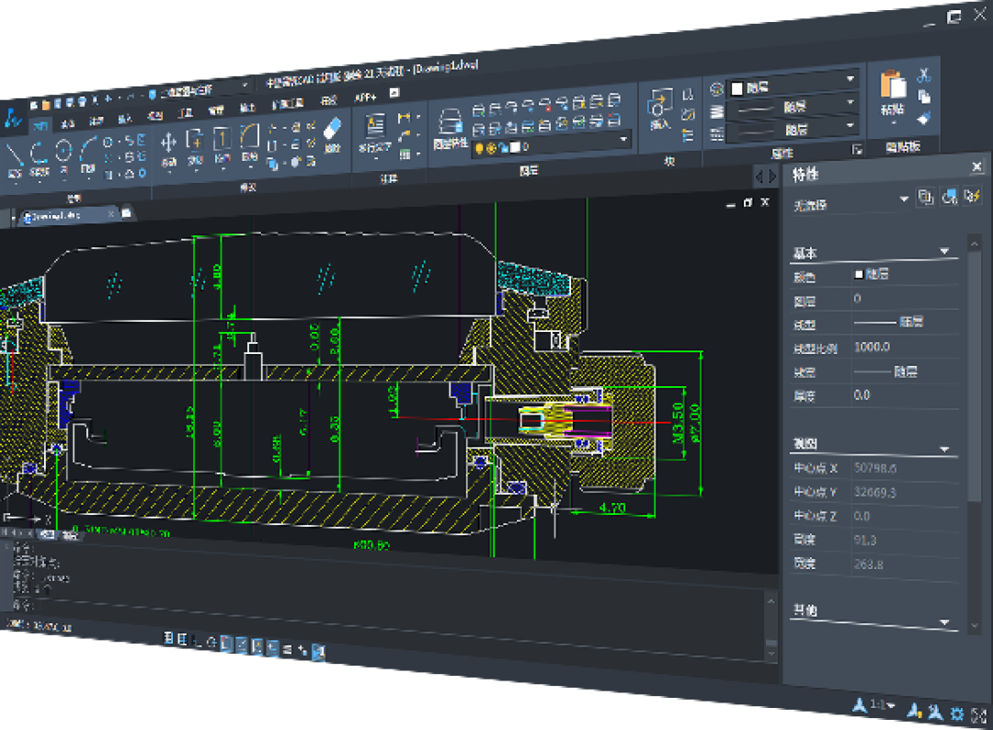Click the new drawing tab plus button
This screenshot has height=730, width=993.
tap(127, 213)
